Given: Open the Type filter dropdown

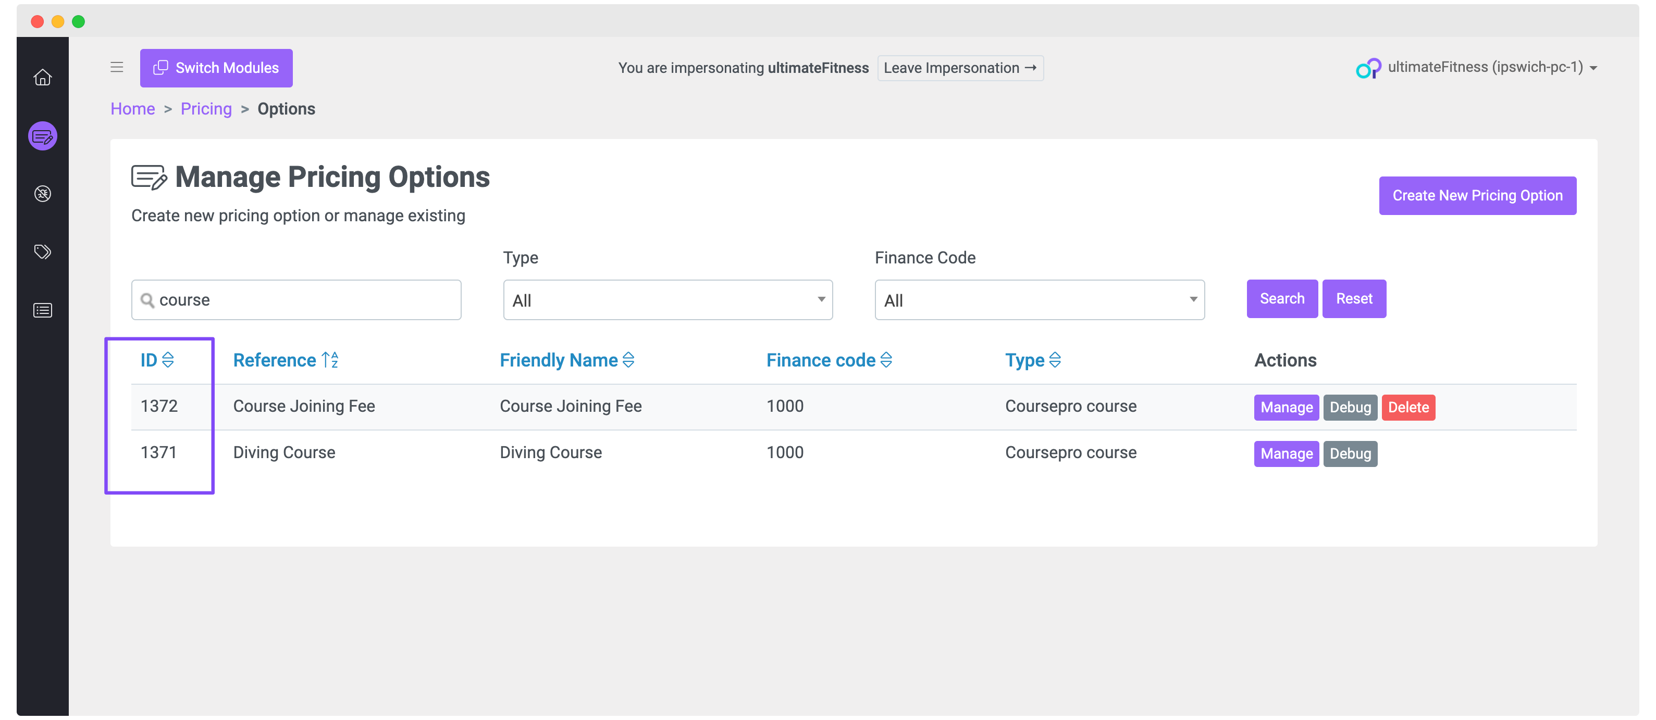Looking at the screenshot, I should pos(668,300).
